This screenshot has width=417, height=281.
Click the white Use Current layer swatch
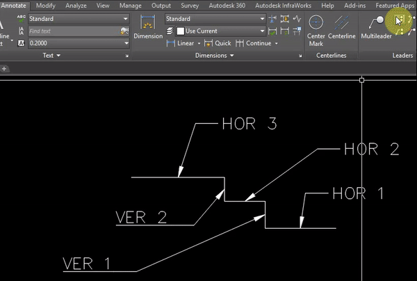pos(181,31)
